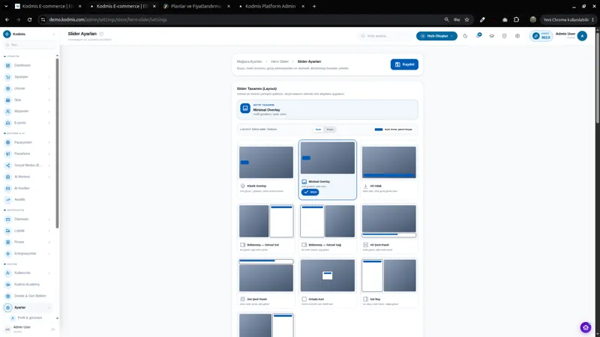The height and width of the screenshot is (337, 600).
Task: Open the Sosyal Medya share icon
Action: (x=8, y=165)
